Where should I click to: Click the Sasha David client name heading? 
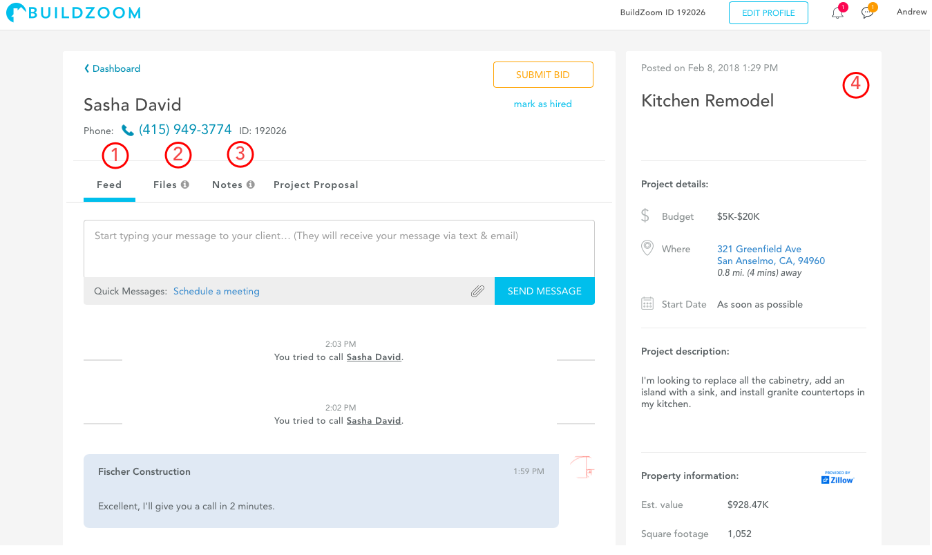(133, 105)
